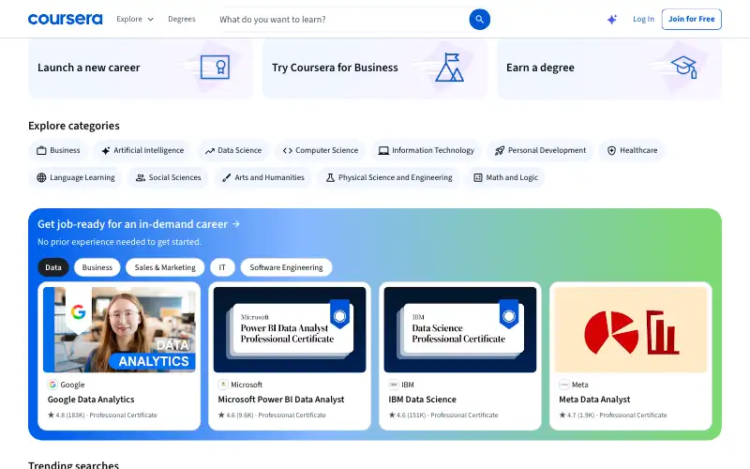The height and width of the screenshot is (469, 750).
Task: Click the Log In link
Action: coord(643,19)
